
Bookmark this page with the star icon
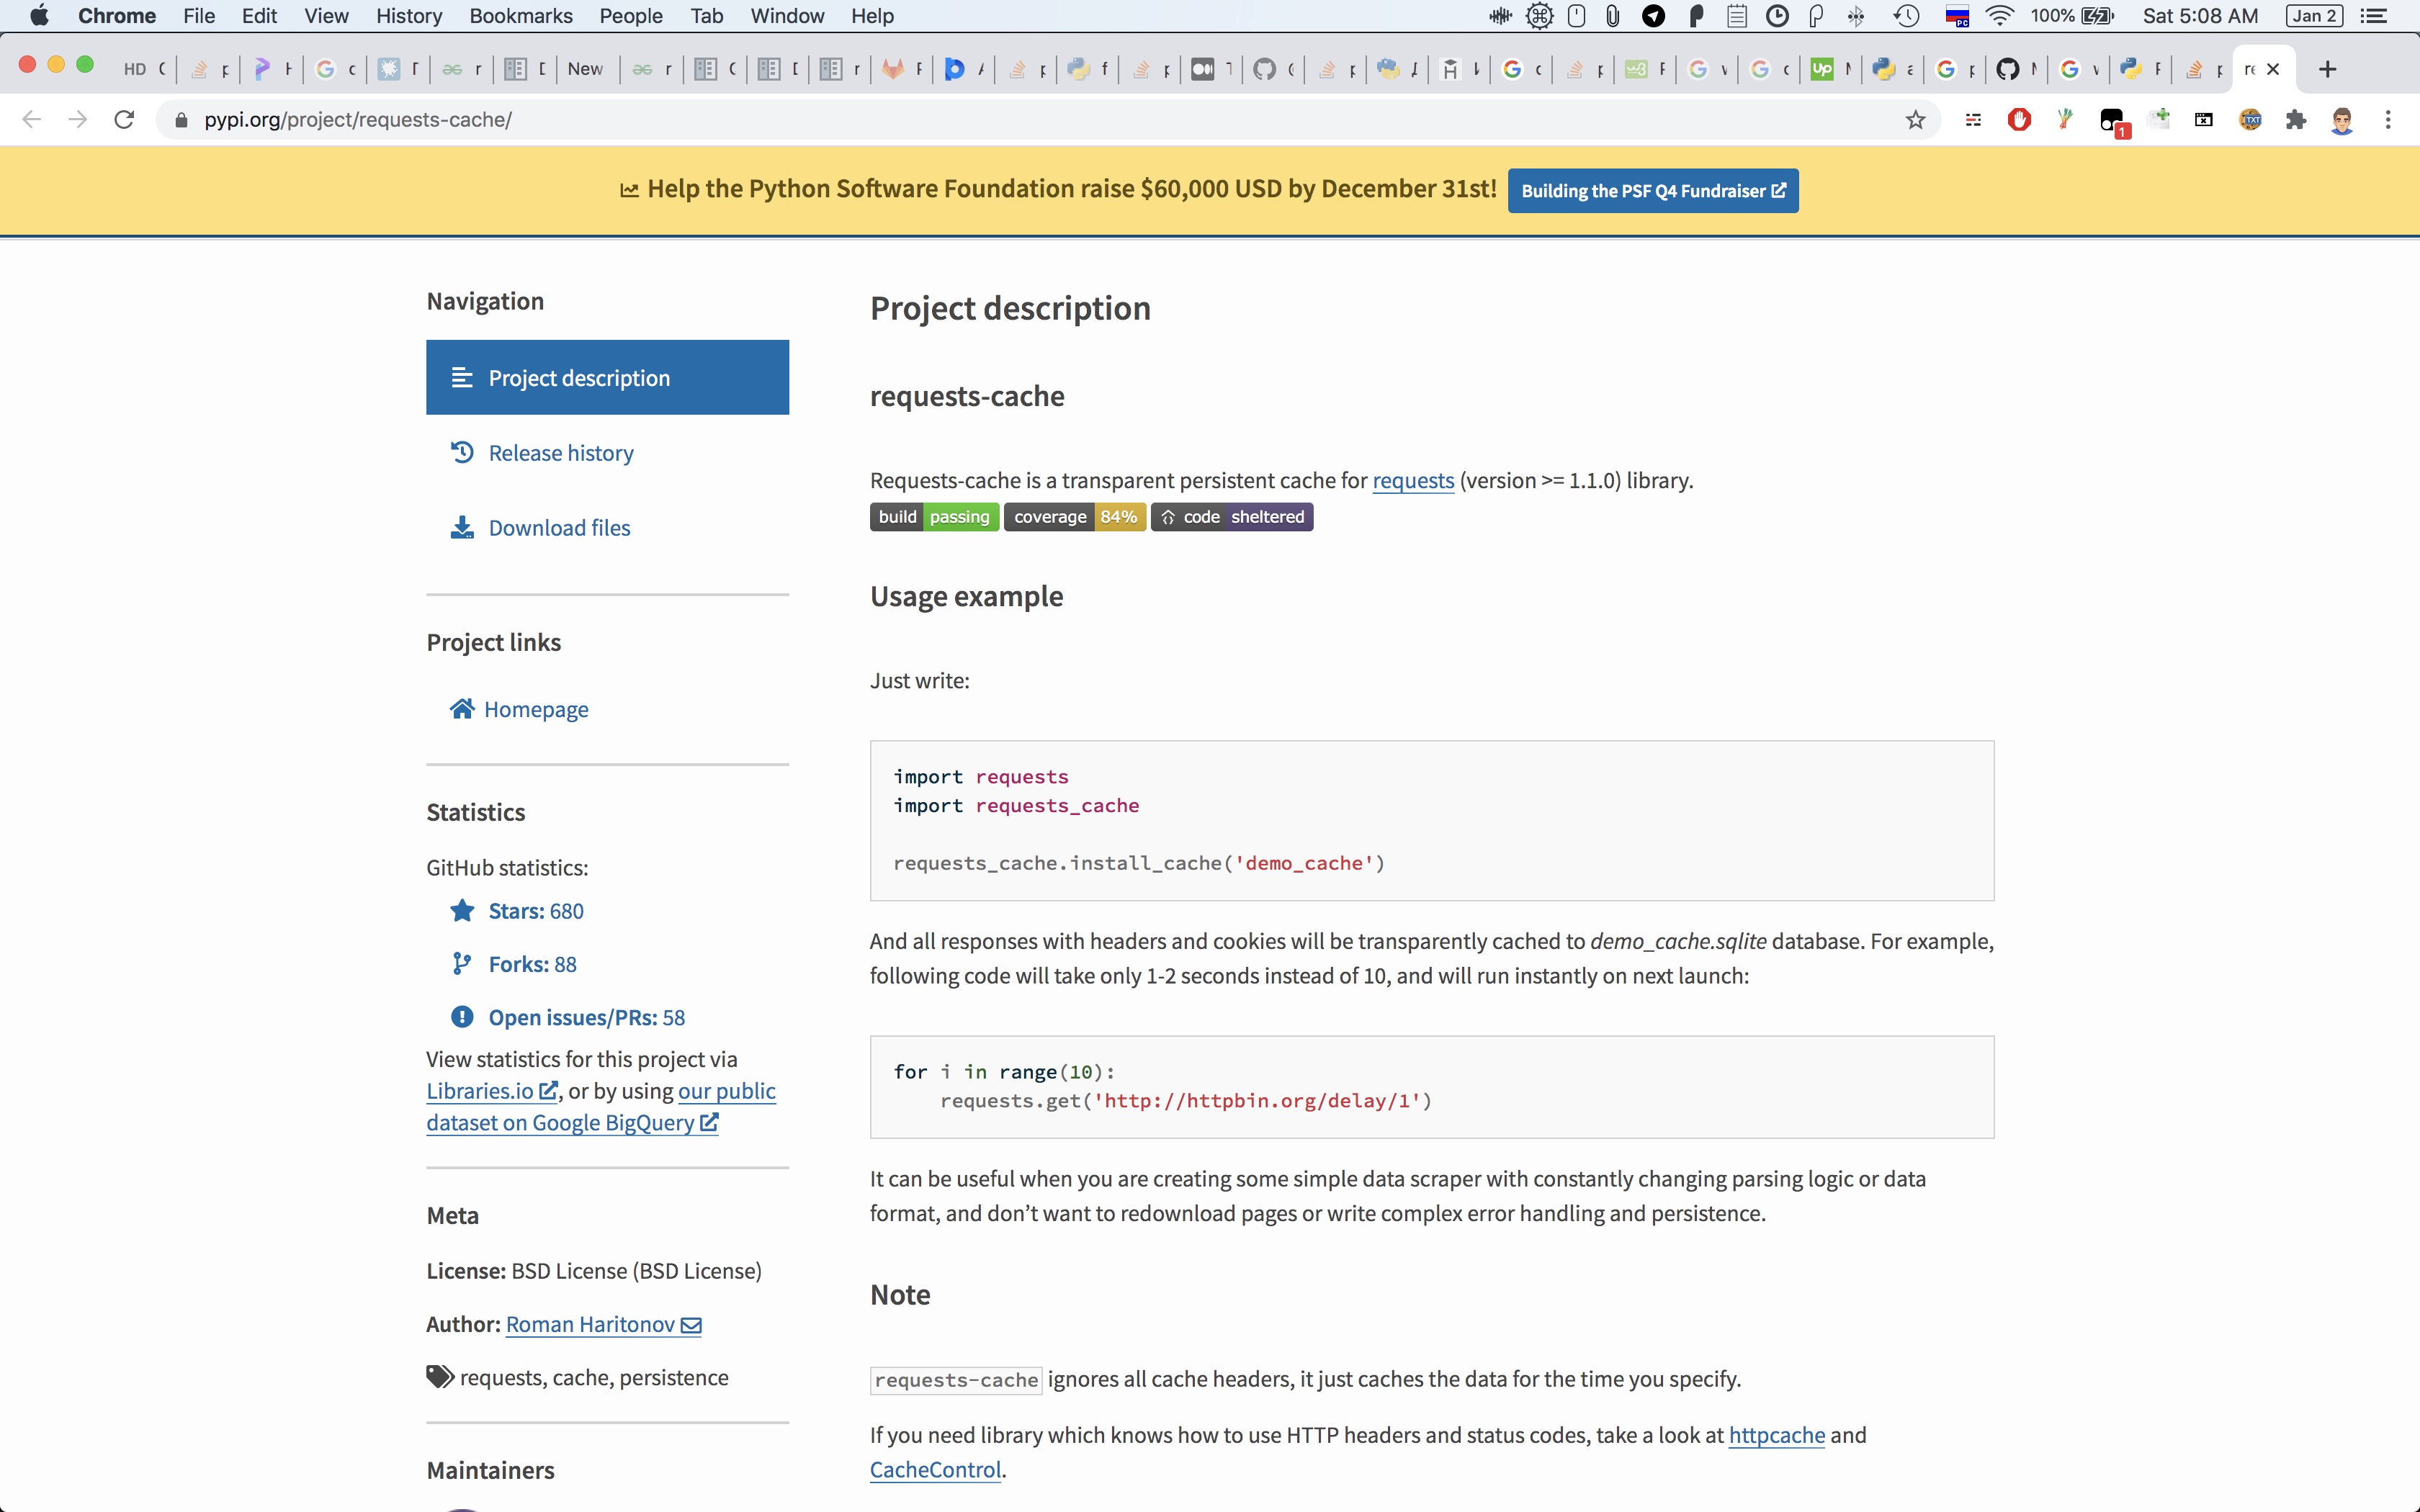(x=1915, y=120)
